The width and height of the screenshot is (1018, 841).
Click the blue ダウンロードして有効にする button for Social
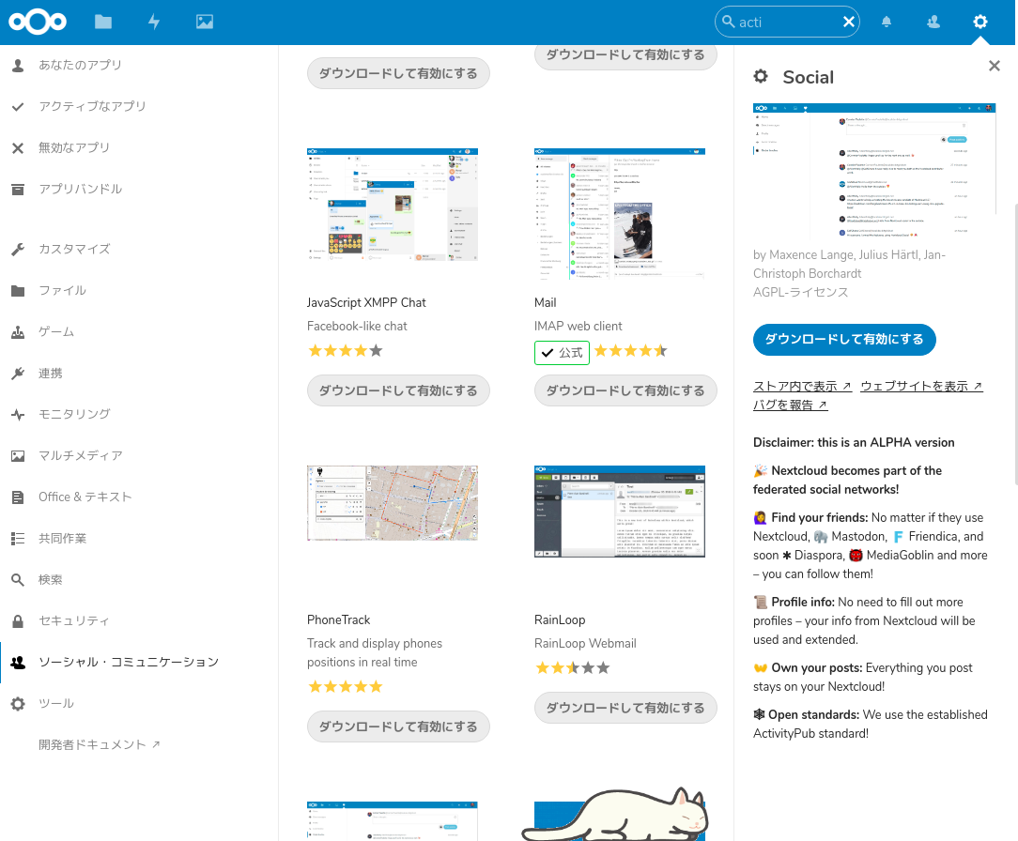tap(844, 340)
